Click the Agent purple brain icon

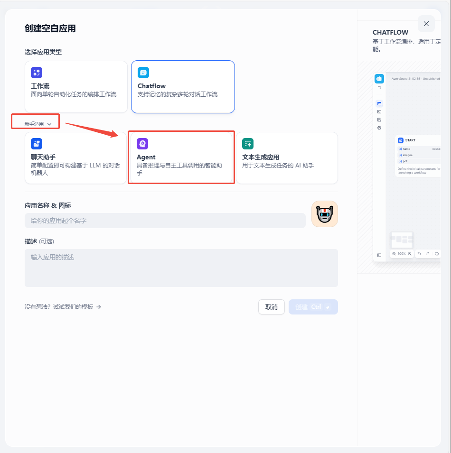pos(142,144)
